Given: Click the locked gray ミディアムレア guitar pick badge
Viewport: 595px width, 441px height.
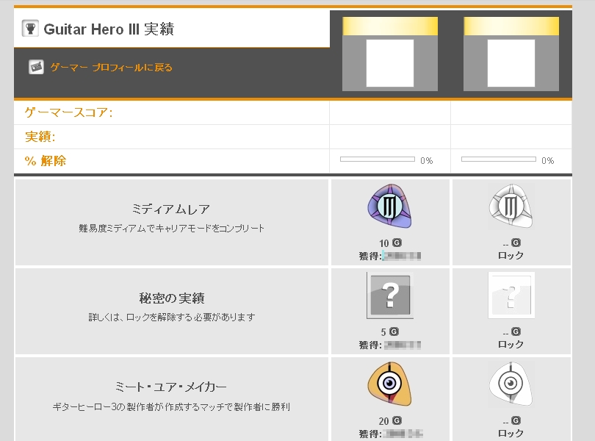Looking at the screenshot, I should point(511,206).
